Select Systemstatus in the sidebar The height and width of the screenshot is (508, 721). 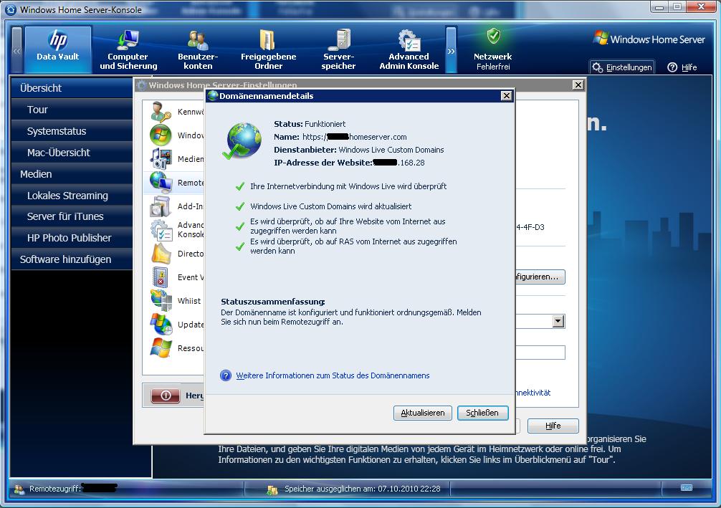[72, 131]
